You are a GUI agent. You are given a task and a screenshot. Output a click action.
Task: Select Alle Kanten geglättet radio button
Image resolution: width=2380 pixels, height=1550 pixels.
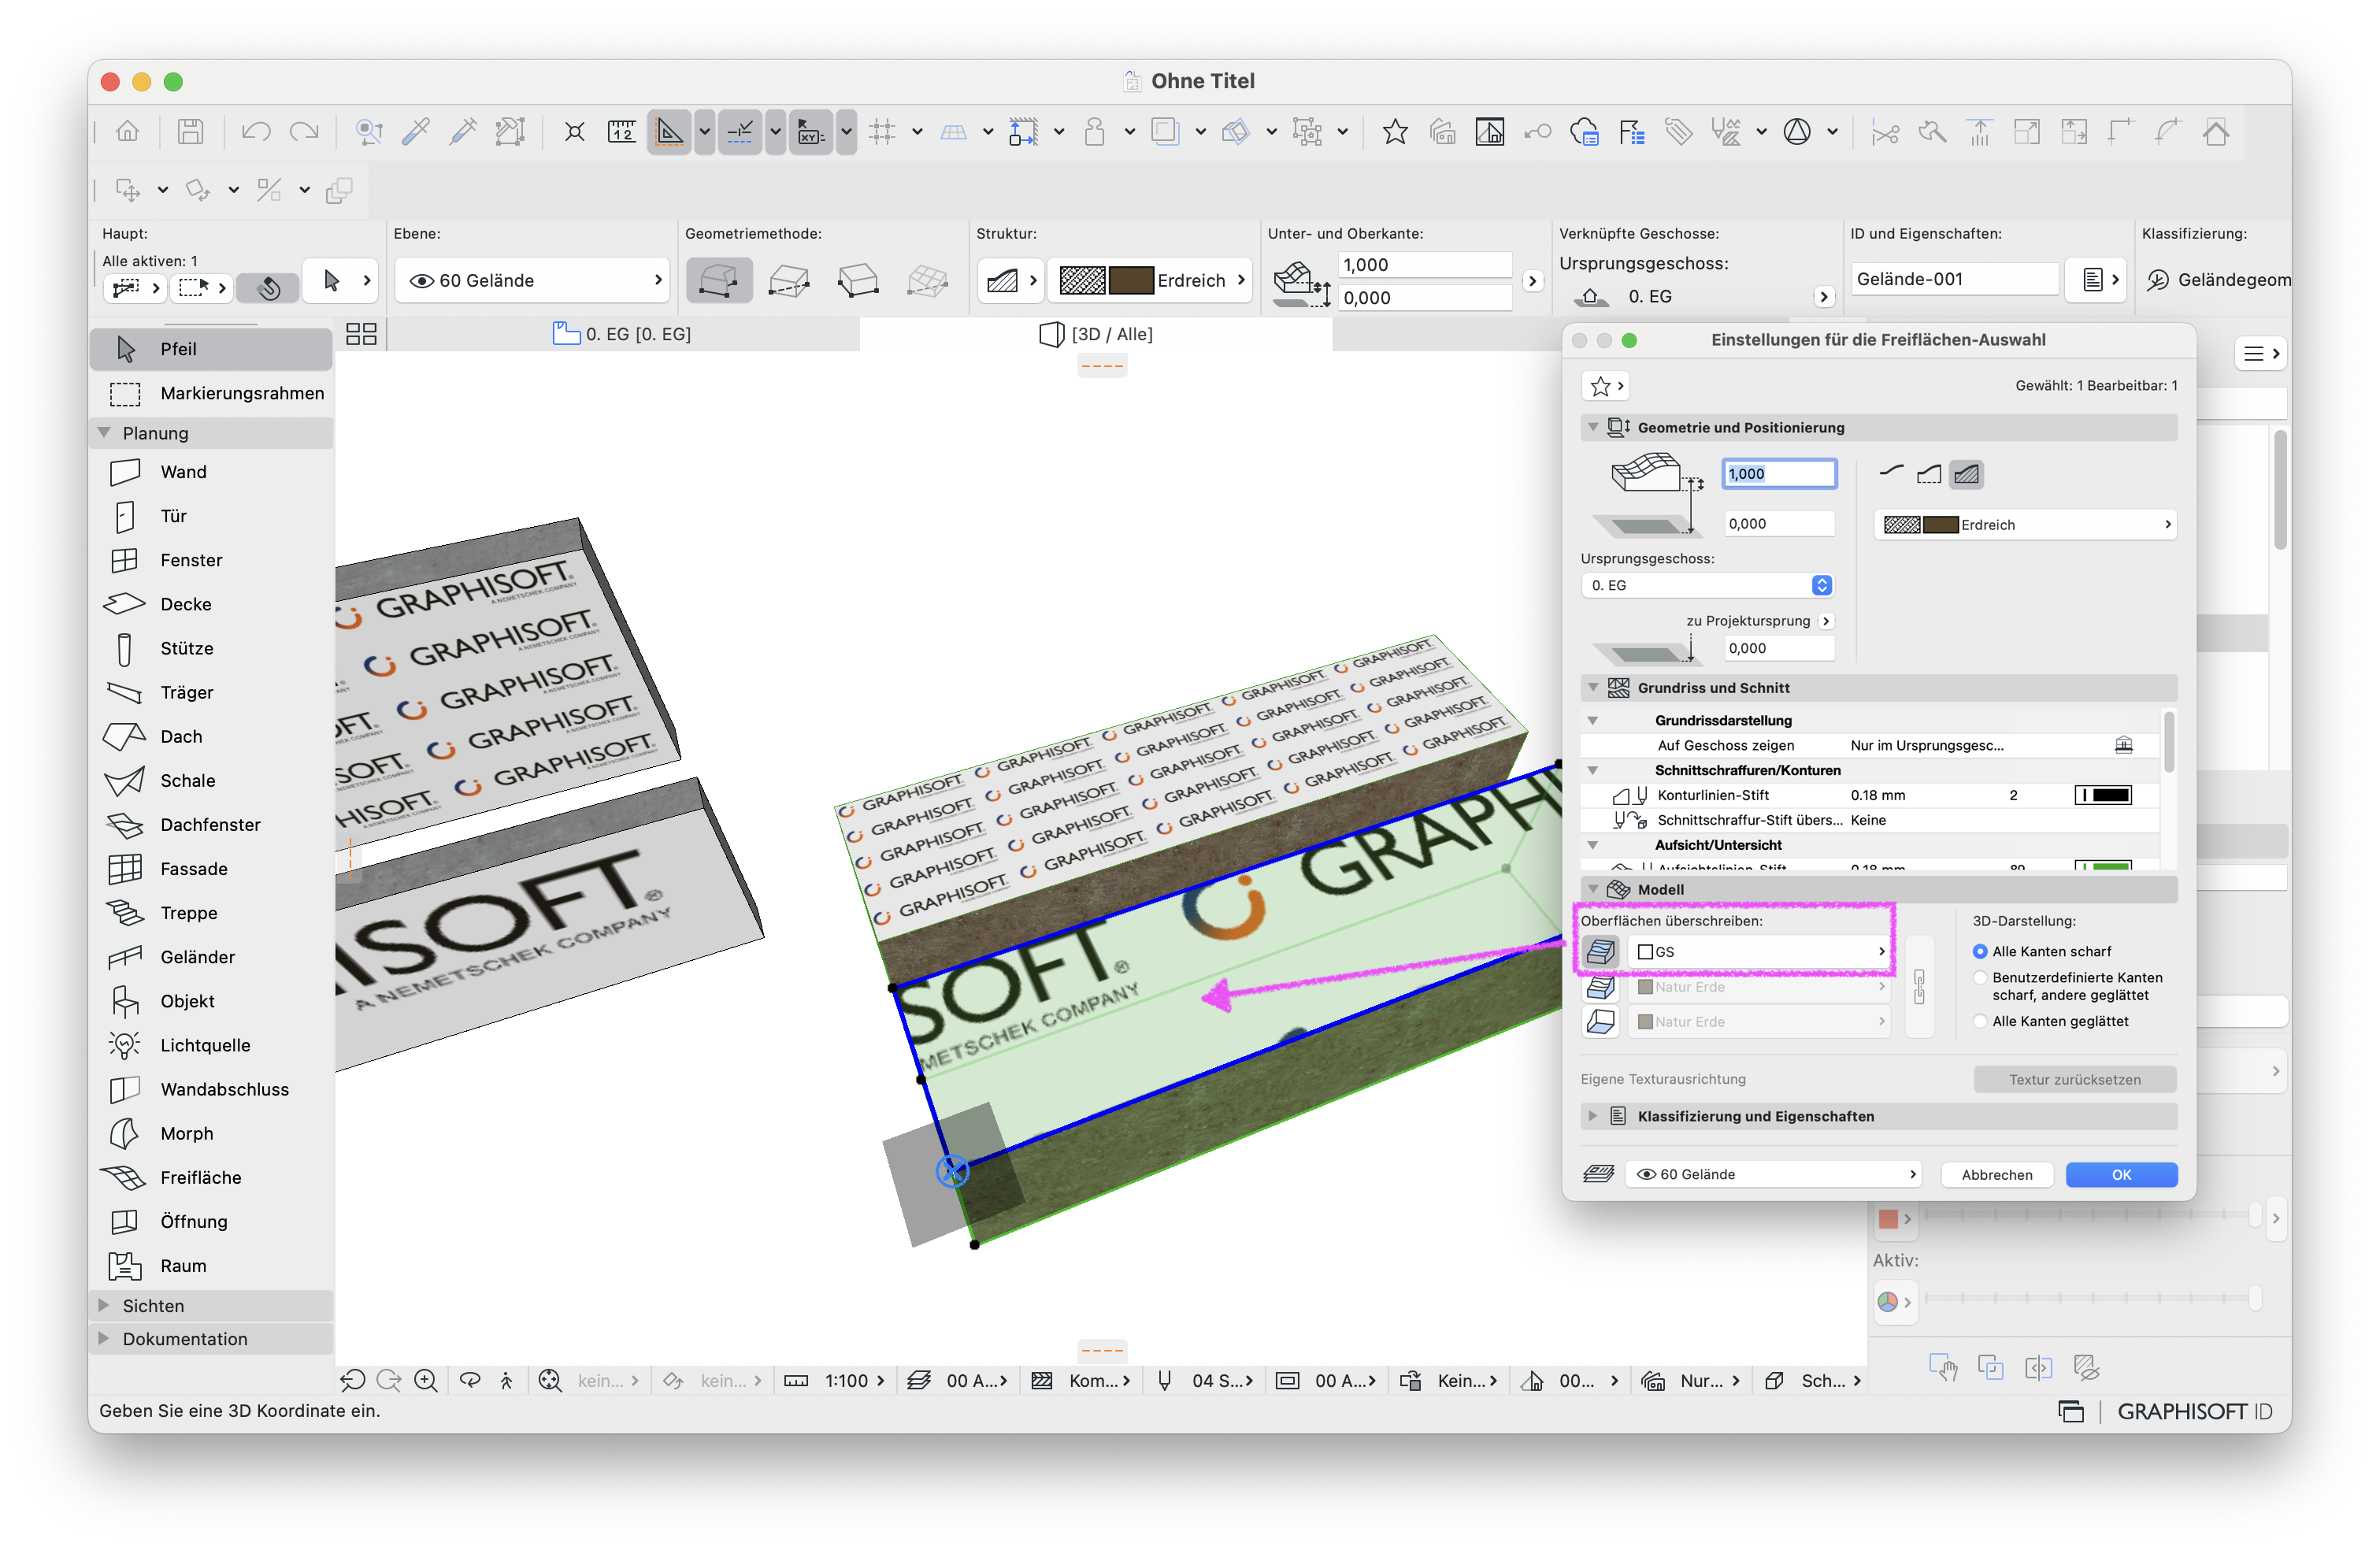coord(1980,1021)
